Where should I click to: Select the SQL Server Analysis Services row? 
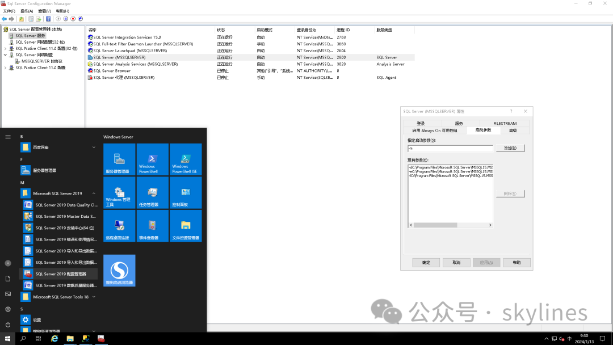click(x=250, y=64)
